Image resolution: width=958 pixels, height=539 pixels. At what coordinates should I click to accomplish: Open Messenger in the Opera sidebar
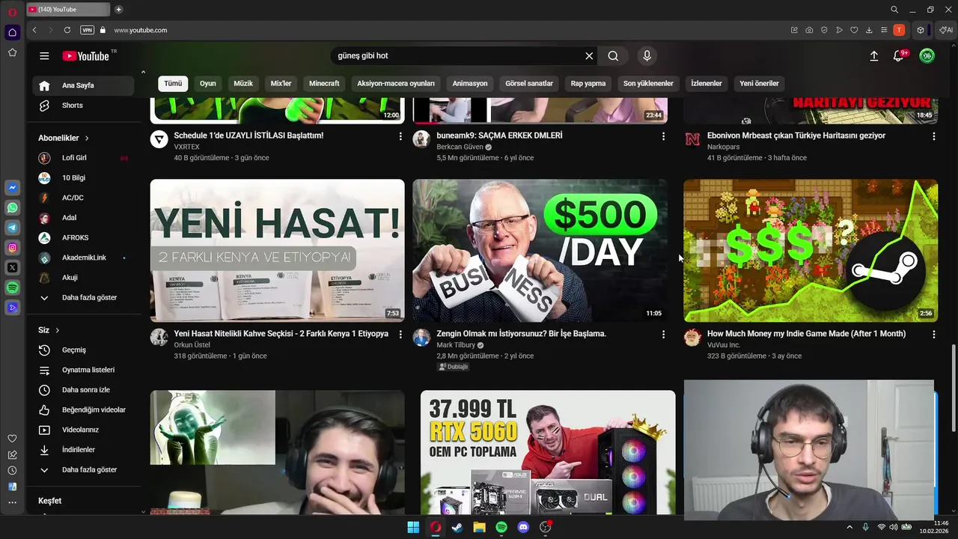[12, 188]
